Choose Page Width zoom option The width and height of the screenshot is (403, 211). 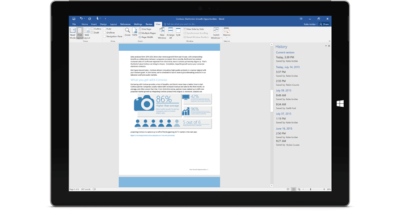point(146,37)
